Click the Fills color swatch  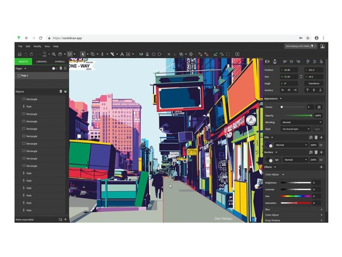pyautogui.click(x=269, y=145)
